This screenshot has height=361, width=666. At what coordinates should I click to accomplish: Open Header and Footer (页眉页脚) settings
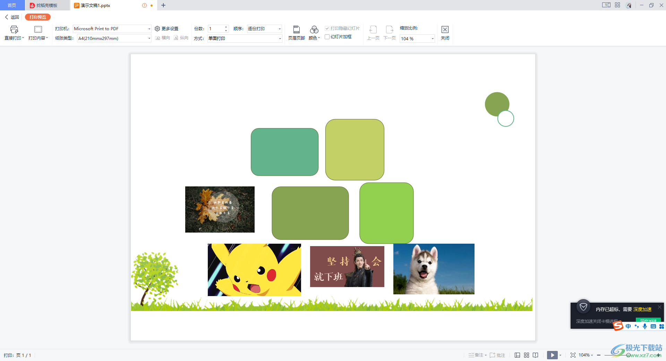pyautogui.click(x=297, y=33)
